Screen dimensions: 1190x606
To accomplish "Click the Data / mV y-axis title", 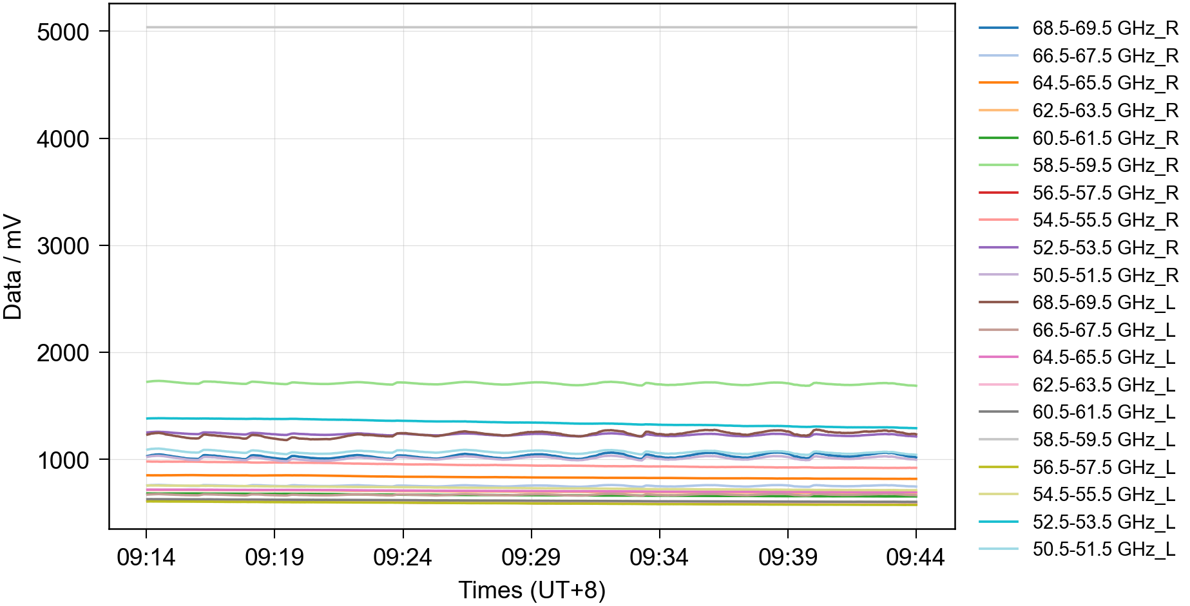I will pos(13,267).
